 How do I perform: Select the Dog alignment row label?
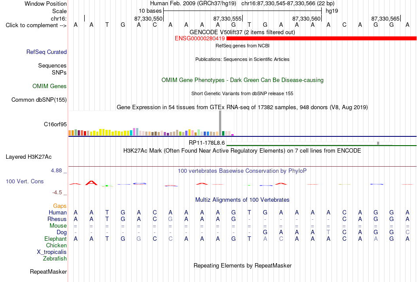pos(61,232)
